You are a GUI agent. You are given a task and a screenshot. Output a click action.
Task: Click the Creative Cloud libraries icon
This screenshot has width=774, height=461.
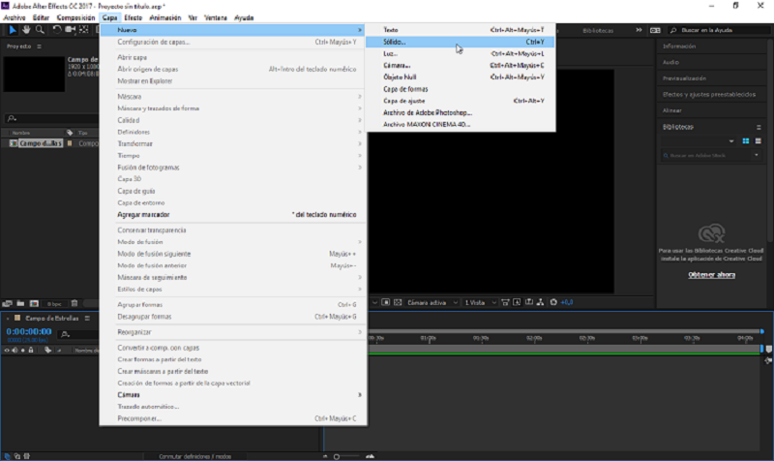pos(711,233)
